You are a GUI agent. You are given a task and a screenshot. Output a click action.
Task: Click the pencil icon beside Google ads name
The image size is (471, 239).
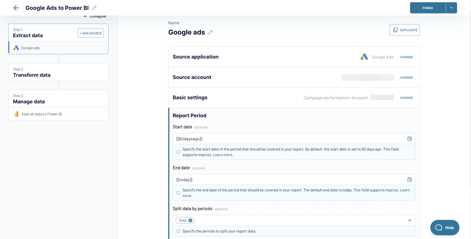(x=210, y=32)
